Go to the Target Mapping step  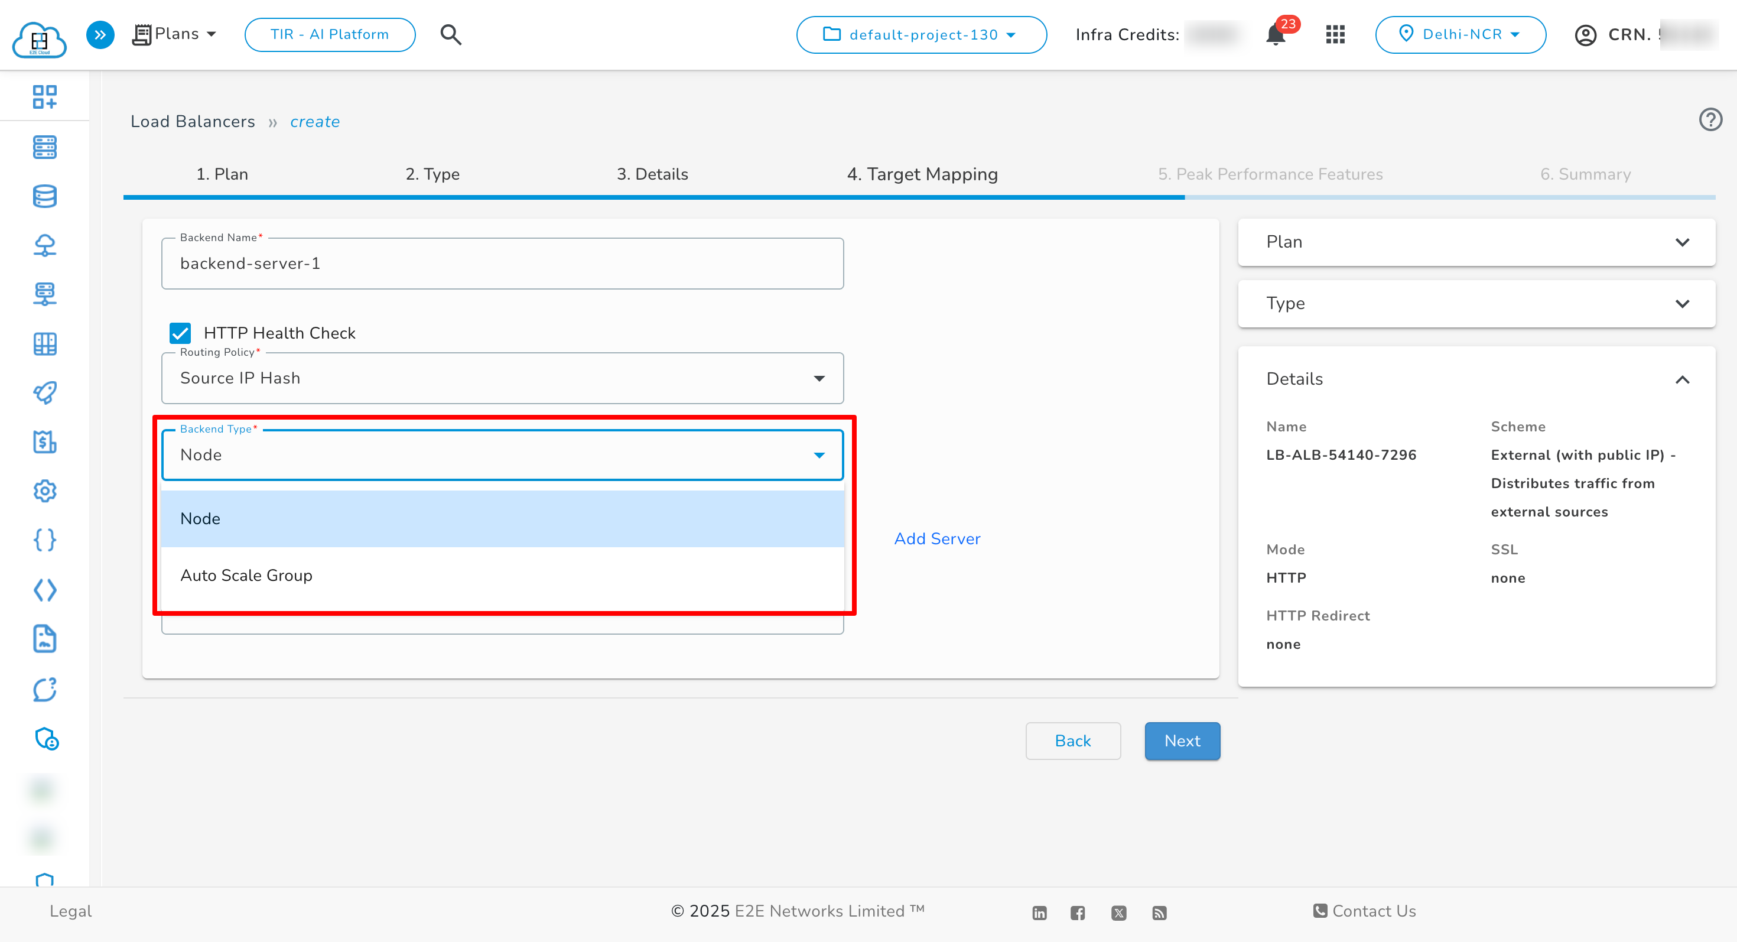click(922, 174)
